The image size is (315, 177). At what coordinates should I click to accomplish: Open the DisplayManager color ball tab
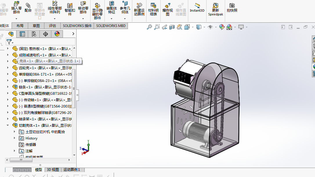click(x=57, y=34)
